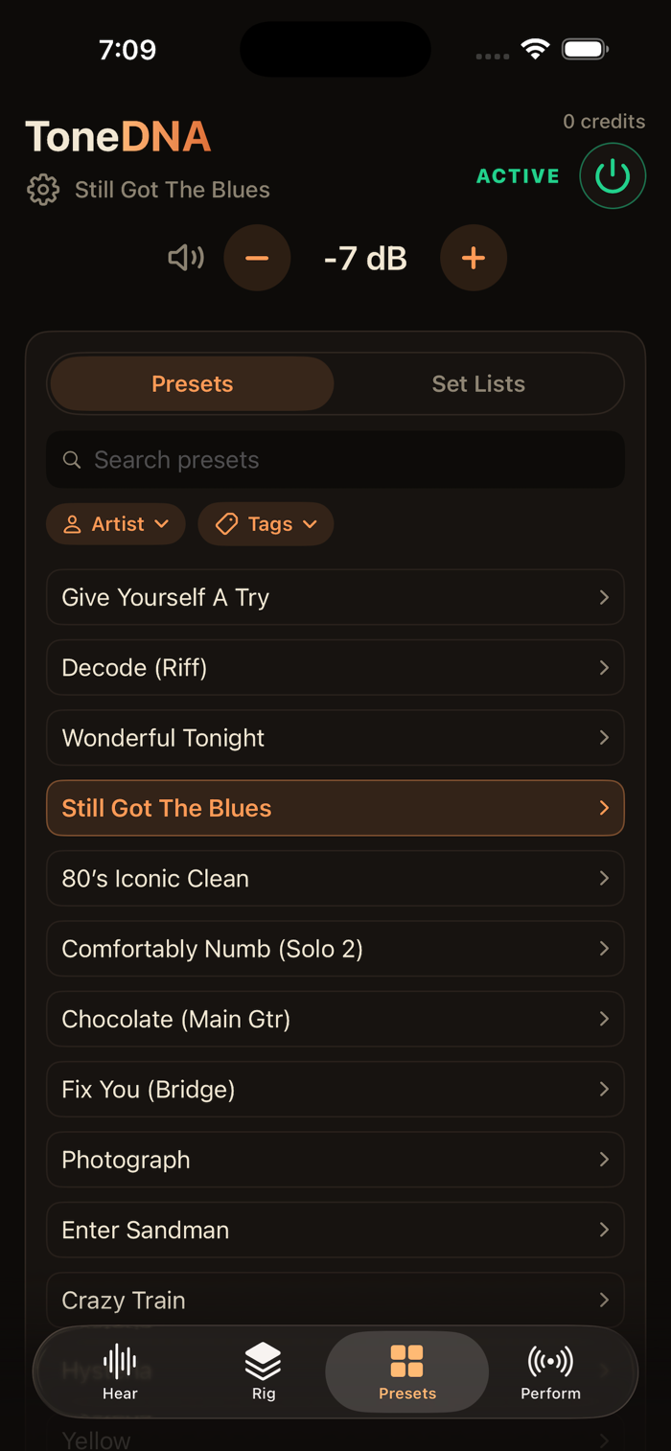Increase volume with the plus button
Viewport: 671px width, 1451px height.
click(x=474, y=258)
